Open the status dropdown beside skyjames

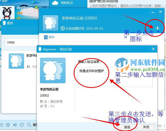point(40,7)
